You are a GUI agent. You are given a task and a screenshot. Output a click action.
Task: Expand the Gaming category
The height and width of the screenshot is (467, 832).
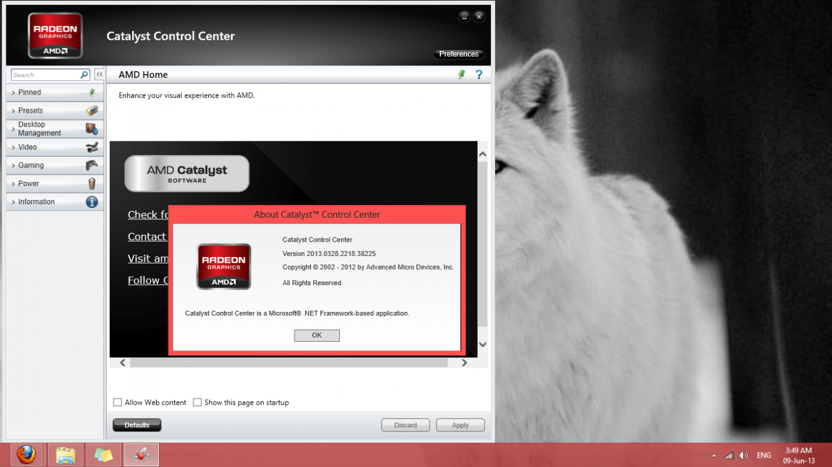55,165
